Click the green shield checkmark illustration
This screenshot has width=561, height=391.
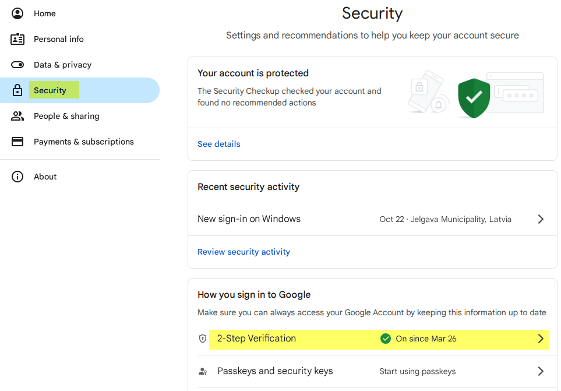click(474, 98)
